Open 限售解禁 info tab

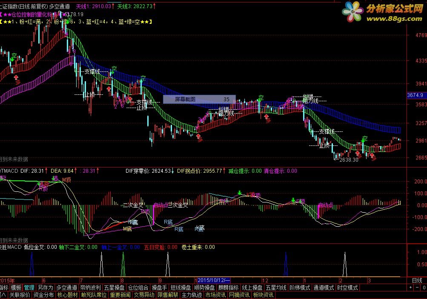[x=168, y=295]
